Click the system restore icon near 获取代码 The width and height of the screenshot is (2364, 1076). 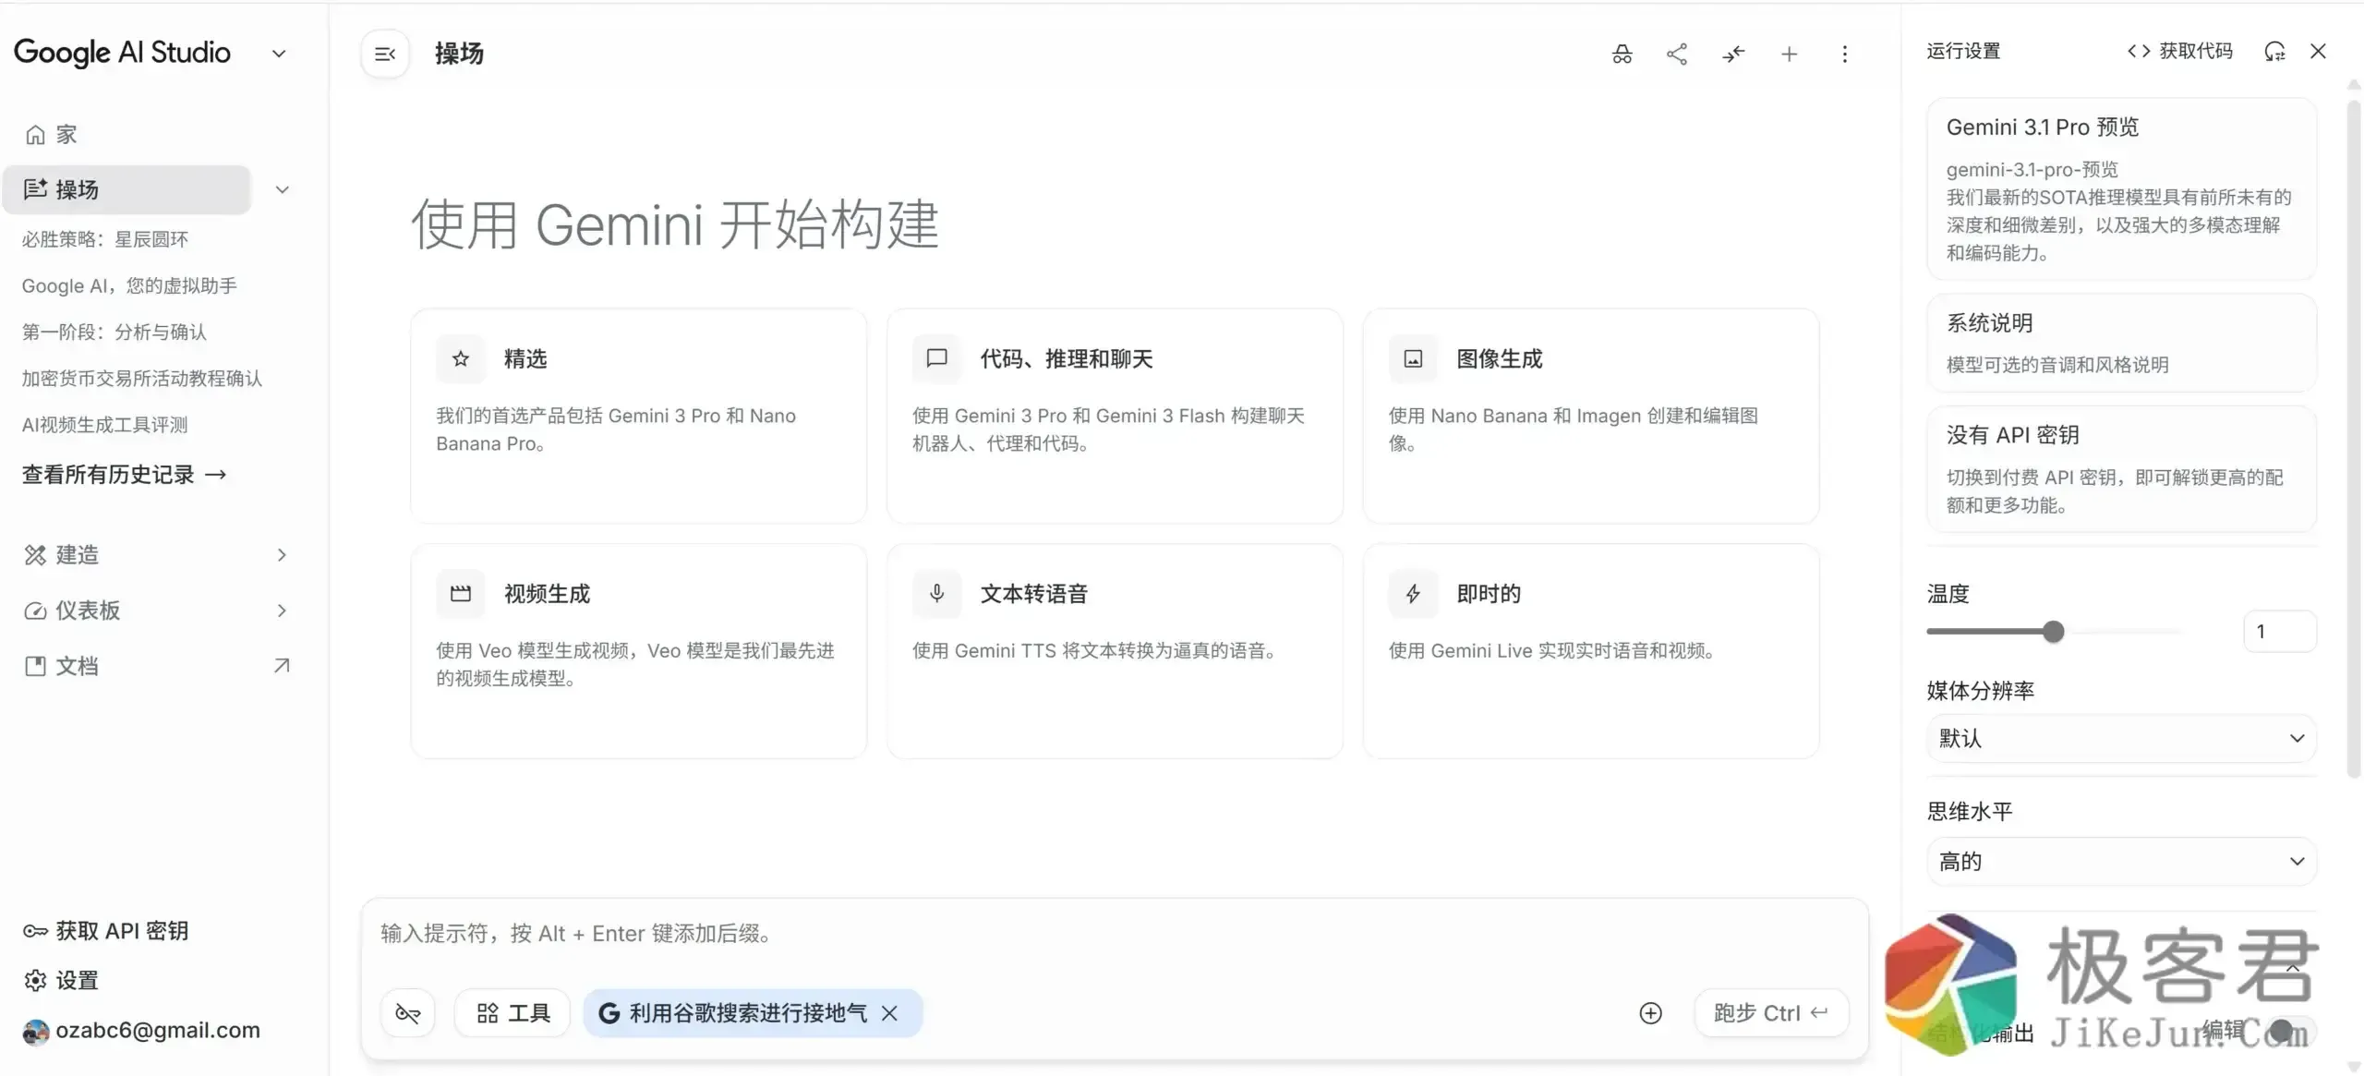point(2275,51)
